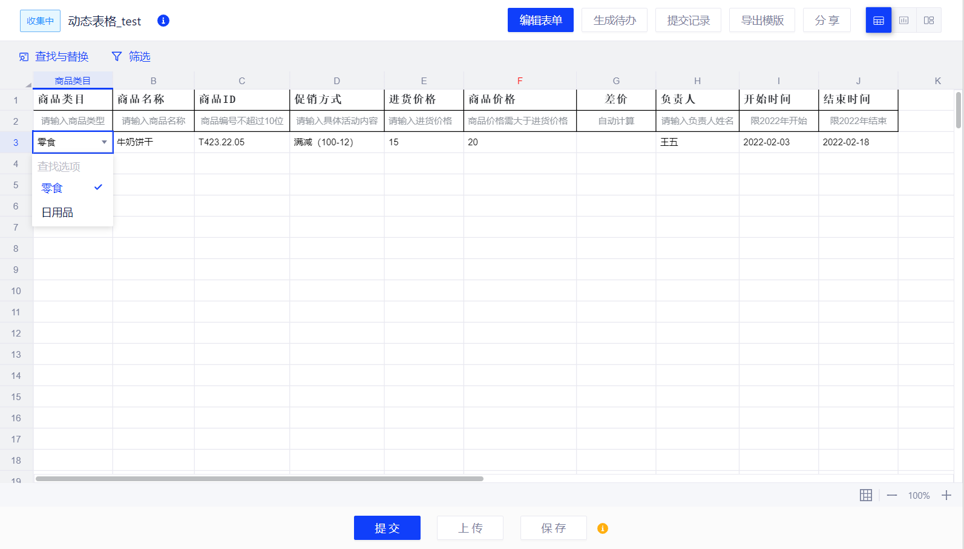Open the 提交记录 tab

tap(688, 21)
